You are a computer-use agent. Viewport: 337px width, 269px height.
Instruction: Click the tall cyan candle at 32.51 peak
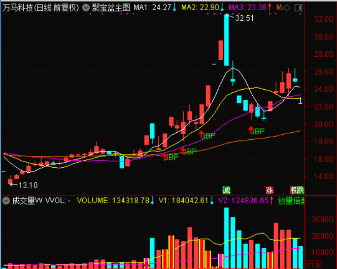click(x=226, y=40)
